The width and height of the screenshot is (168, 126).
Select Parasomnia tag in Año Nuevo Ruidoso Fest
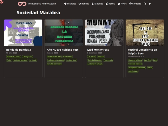68,56
